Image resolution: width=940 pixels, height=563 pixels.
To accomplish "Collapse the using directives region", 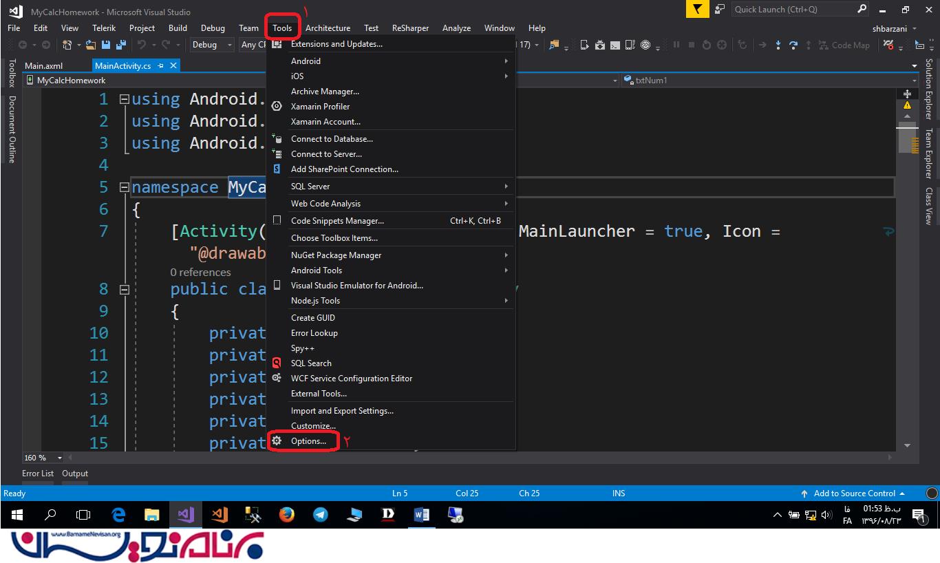I will (x=125, y=99).
